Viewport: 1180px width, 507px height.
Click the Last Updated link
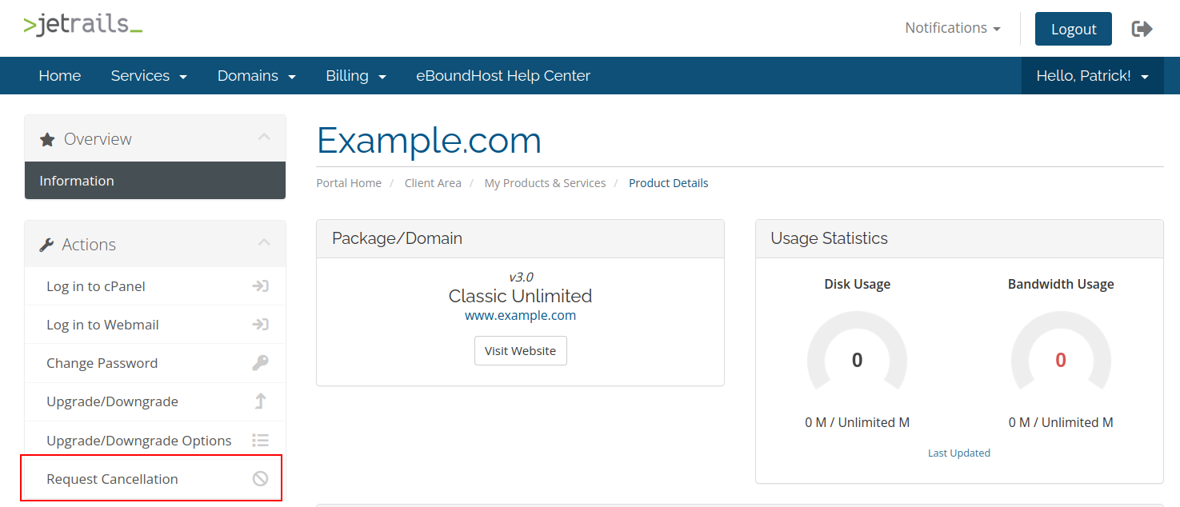pos(959,453)
